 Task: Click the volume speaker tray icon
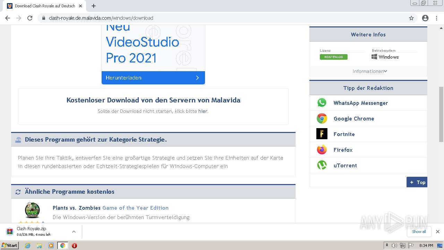click(x=394, y=245)
